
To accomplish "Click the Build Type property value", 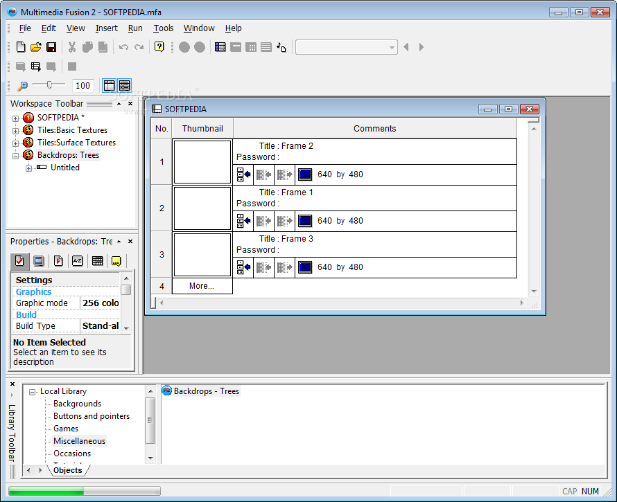I will click(100, 326).
